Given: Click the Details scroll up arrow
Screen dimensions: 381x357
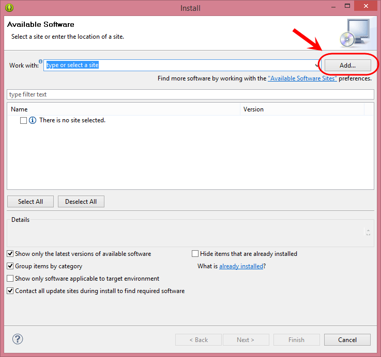Looking at the screenshot, I should (x=368, y=230).
